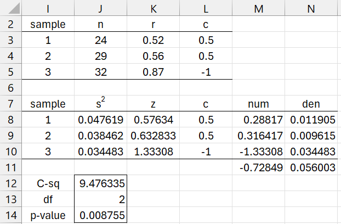Select the z value 1.33308 in column K

(153, 152)
